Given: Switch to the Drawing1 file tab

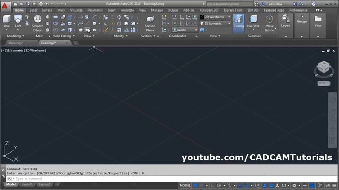Looking at the screenshot, I should (x=16, y=43).
